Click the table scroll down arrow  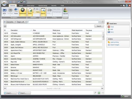click(x=103, y=85)
